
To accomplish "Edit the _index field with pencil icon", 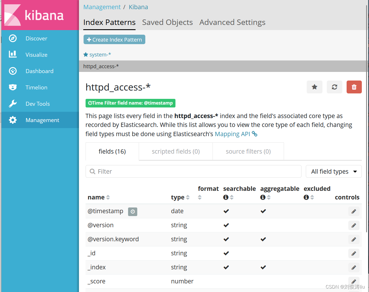I will pyautogui.click(x=354, y=268).
